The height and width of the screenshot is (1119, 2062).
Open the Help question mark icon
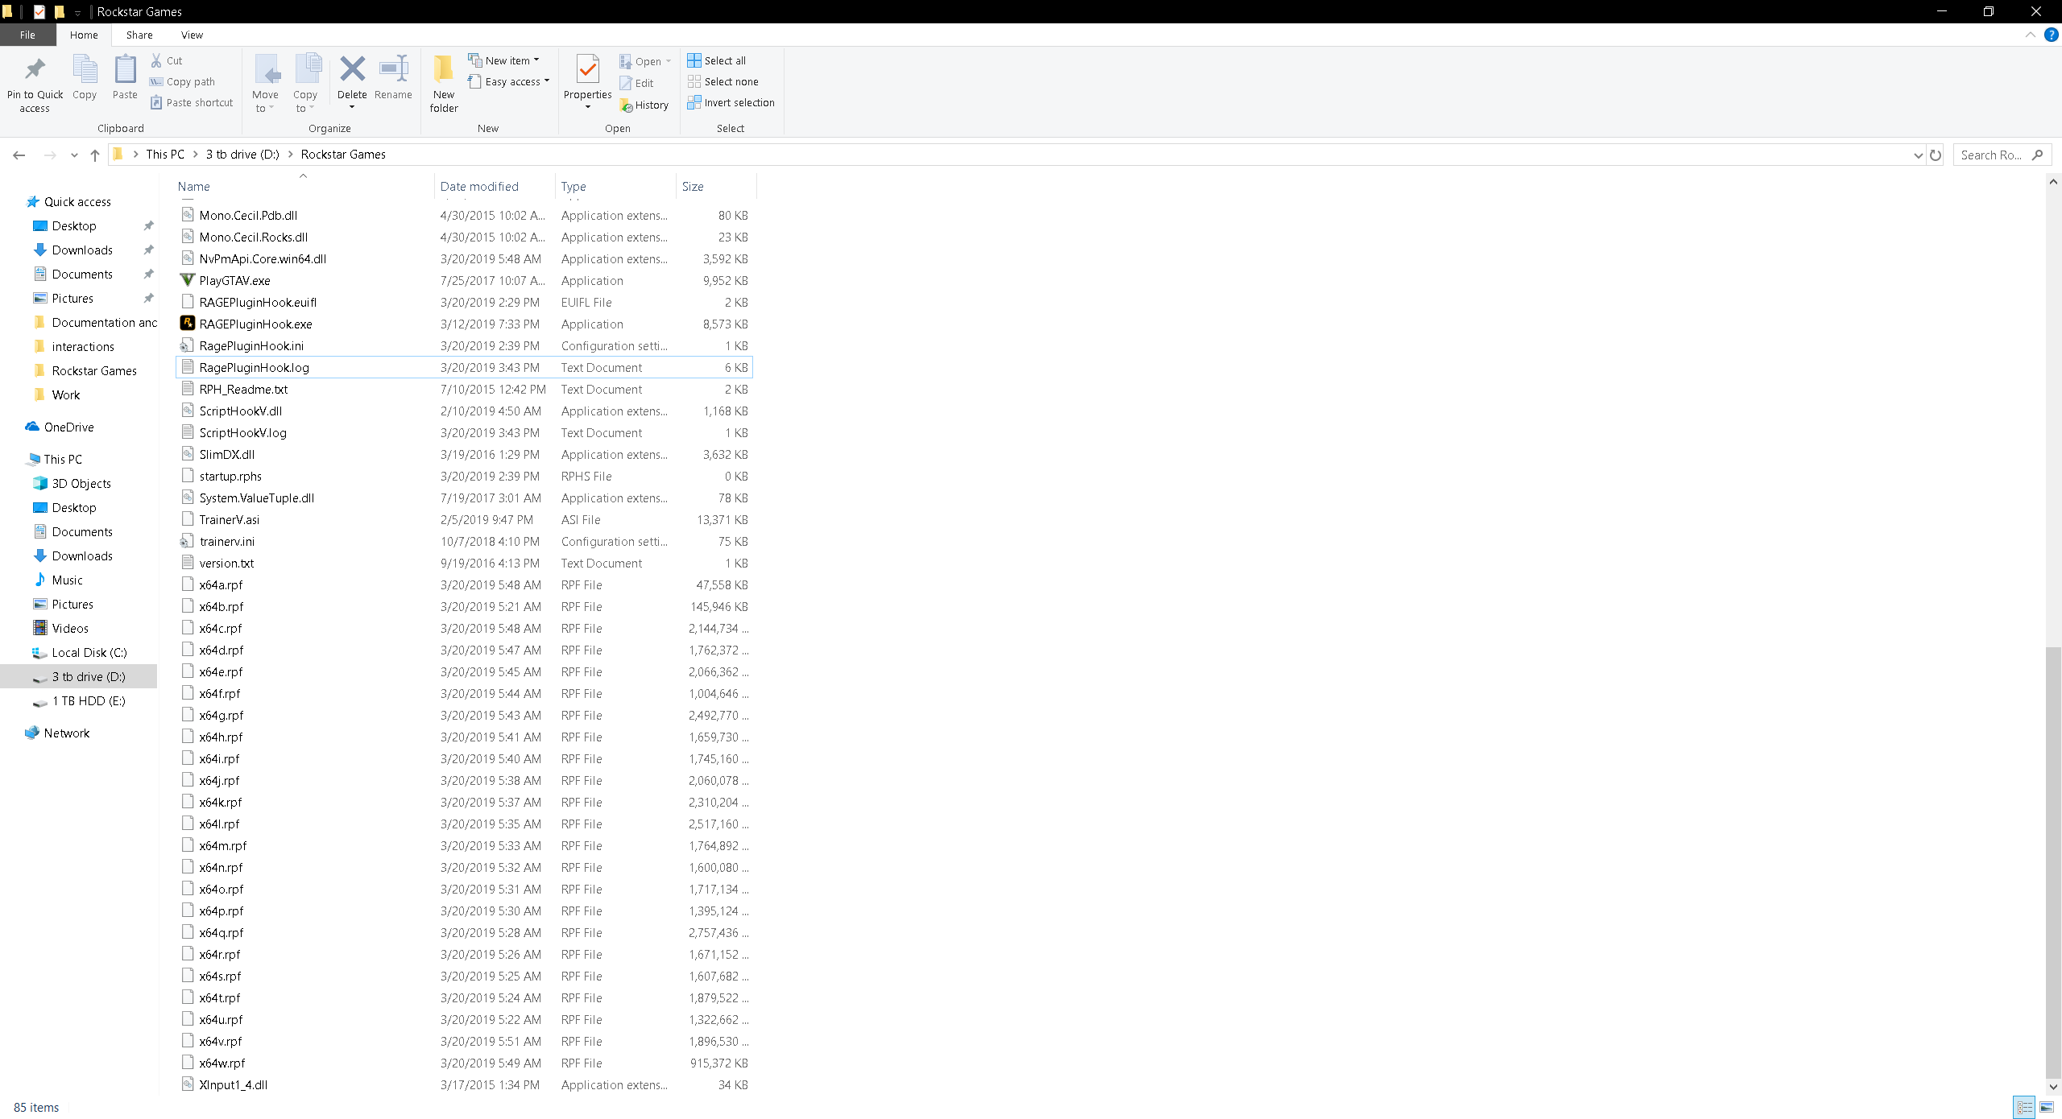point(2051,35)
